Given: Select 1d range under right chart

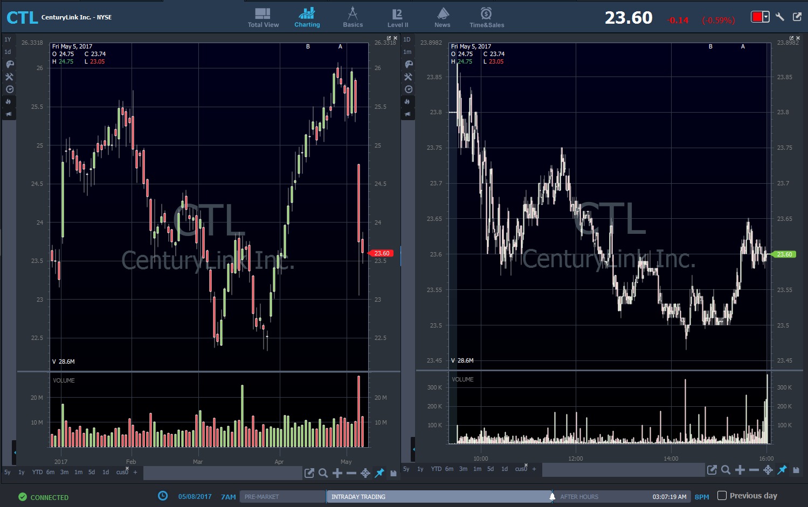Looking at the screenshot, I should coord(505,469).
